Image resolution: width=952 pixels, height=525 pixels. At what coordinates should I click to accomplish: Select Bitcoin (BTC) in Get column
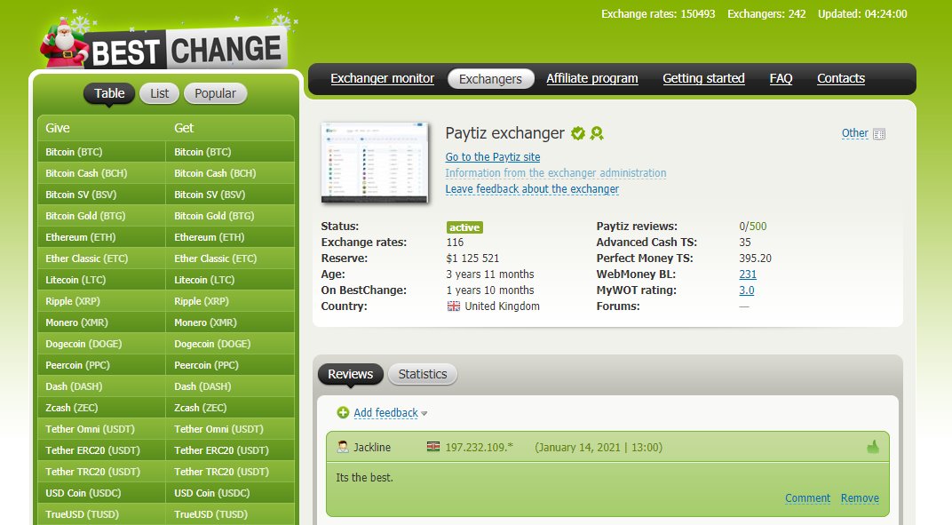[230, 152]
